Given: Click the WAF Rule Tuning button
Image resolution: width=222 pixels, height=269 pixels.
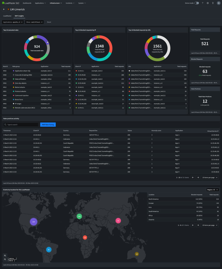Looking at the screenshot, I should pyautogui.click(x=48, y=124).
